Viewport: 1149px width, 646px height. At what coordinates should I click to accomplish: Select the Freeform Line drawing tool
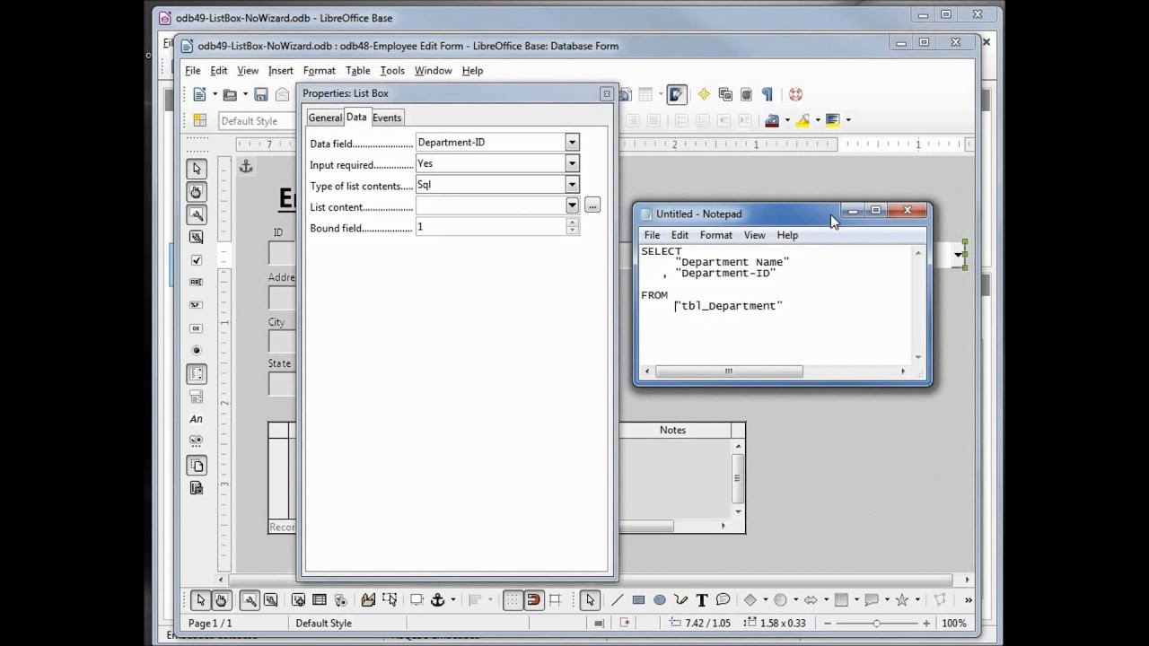[681, 600]
